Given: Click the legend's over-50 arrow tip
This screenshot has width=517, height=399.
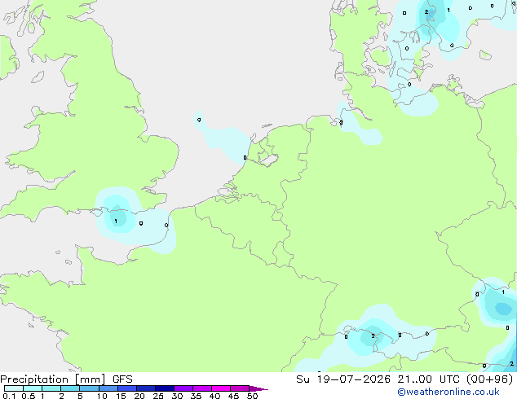Looking at the screenshot, I should pos(258,388).
